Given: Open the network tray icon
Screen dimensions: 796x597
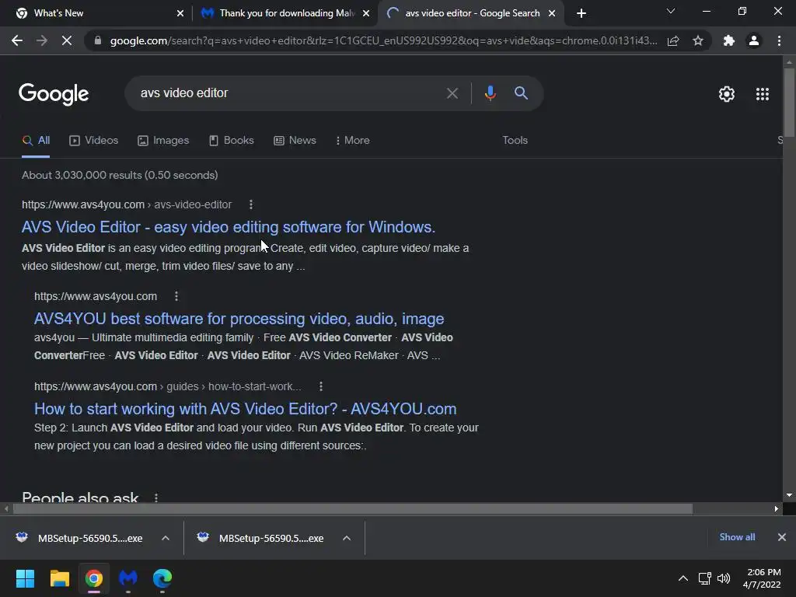Looking at the screenshot, I should [704, 578].
